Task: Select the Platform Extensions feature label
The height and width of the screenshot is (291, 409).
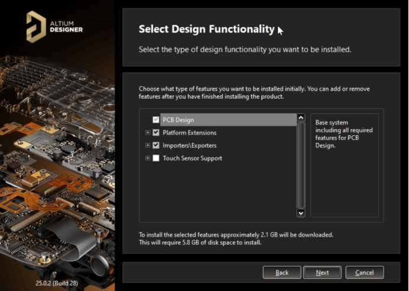Action: tap(189, 133)
